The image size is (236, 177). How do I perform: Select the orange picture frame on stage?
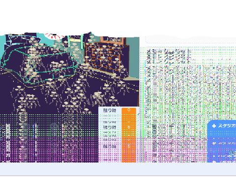[x=113, y=40]
